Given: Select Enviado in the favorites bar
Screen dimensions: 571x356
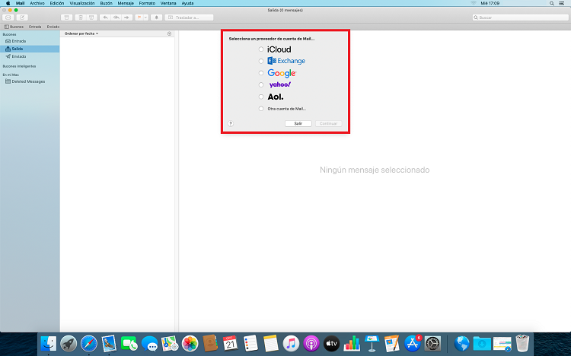Looking at the screenshot, I should [x=53, y=27].
